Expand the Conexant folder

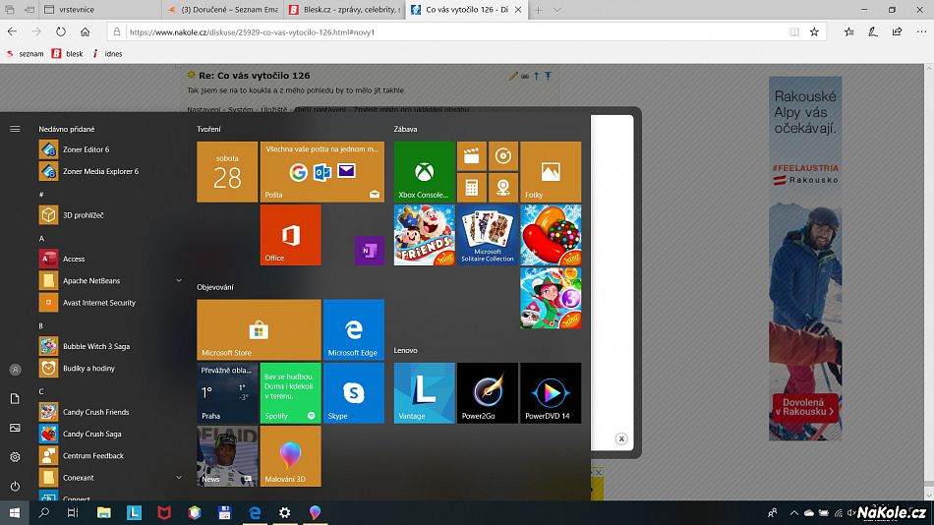pyautogui.click(x=179, y=478)
